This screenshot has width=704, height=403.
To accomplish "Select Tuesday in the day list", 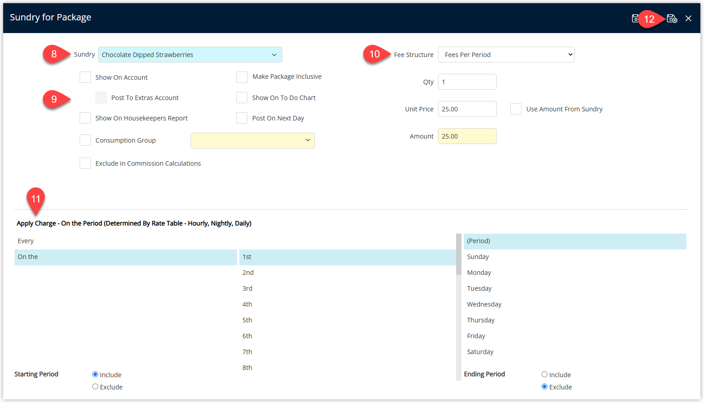I will (x=575, y=289).
